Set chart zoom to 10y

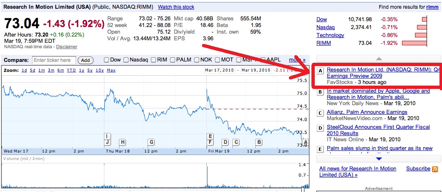[x=100, y=70]
